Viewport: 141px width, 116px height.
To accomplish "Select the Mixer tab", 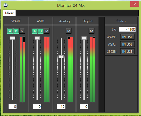I will click(x=9, y=13).
